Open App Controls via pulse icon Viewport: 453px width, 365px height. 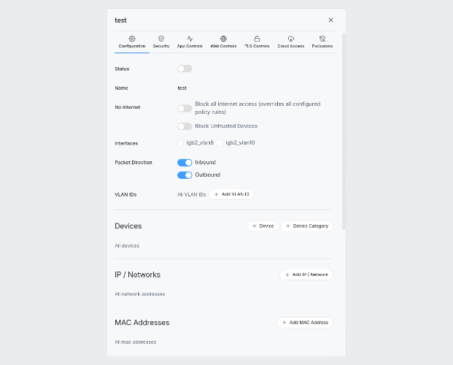[x=190, y=38]
